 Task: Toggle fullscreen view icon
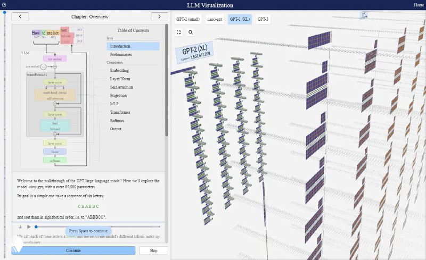tap(178, 32)
